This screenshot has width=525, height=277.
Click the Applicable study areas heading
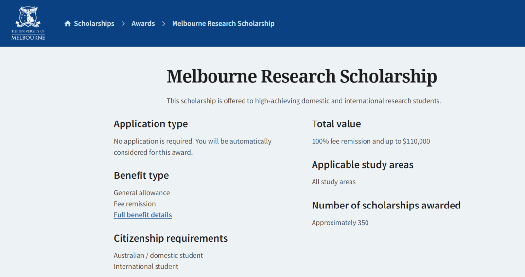click(363, 165)
